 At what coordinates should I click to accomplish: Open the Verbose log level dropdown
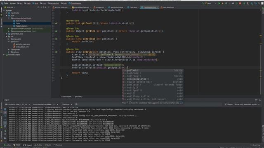tap(67, 104)
